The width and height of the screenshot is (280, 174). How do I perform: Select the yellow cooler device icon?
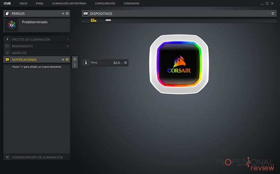(93, 20)
